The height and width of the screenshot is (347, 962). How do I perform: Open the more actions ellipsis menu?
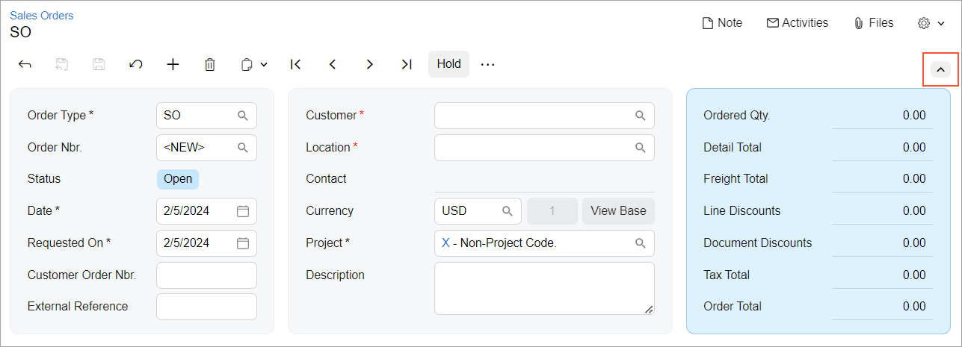pos(488,64)
